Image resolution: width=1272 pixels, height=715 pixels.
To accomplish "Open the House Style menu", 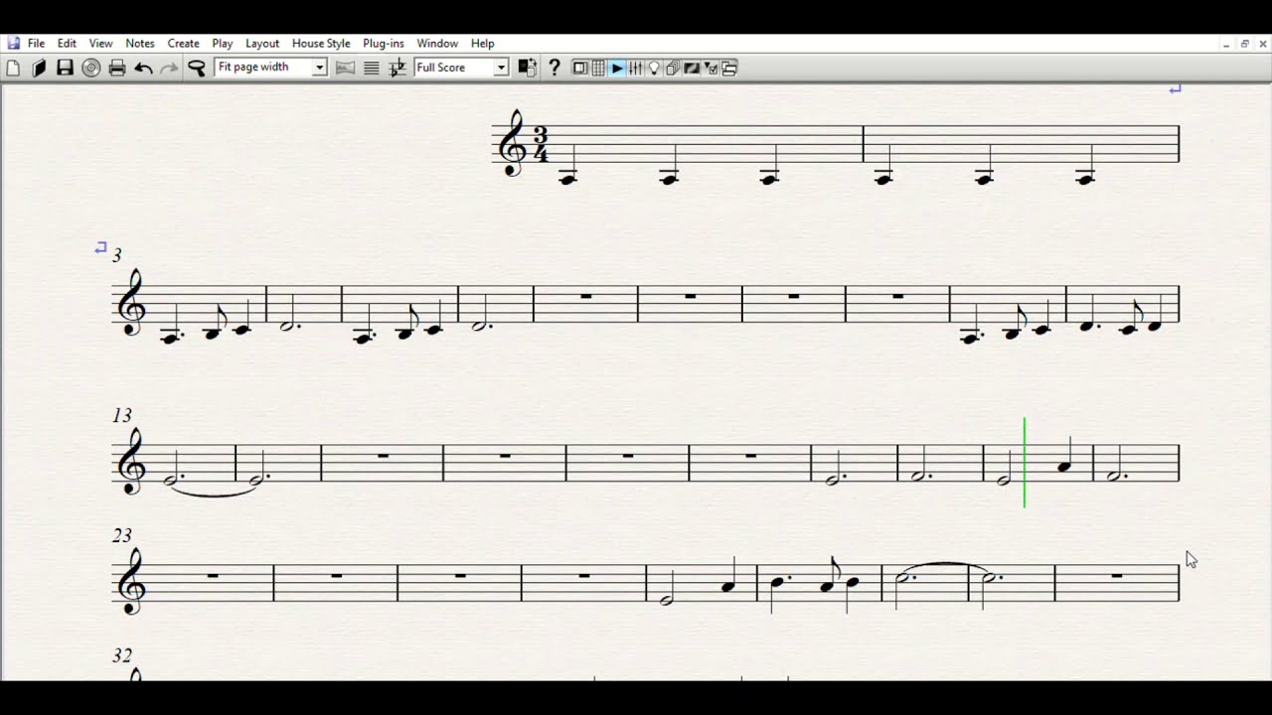I will [321, 44].
